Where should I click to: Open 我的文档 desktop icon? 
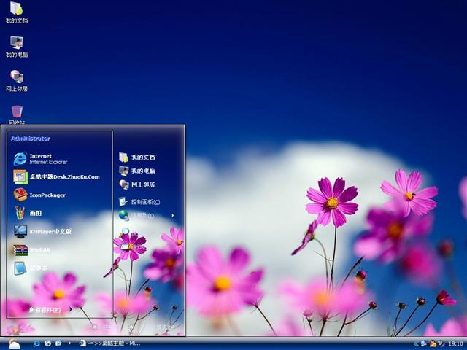tap(16, 12)
